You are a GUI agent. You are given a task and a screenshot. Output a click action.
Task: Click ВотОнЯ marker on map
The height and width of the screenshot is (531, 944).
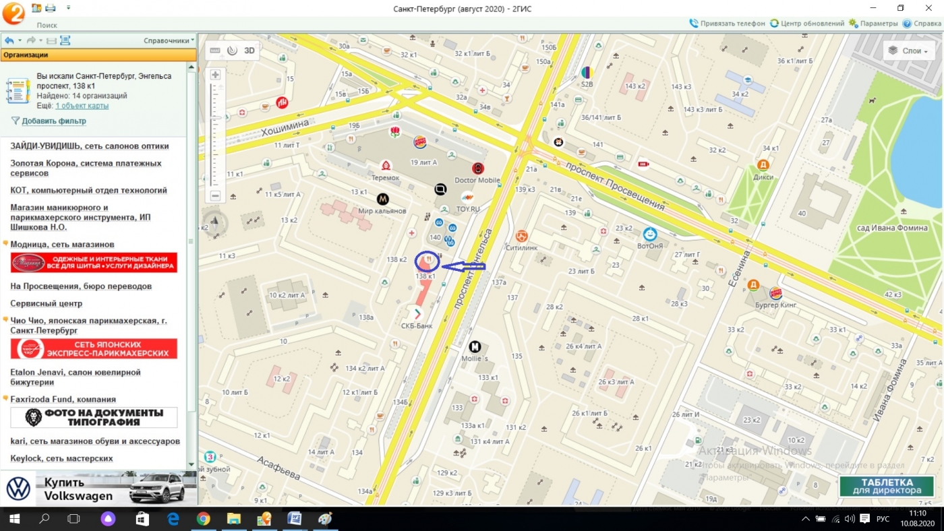[650, 234]
